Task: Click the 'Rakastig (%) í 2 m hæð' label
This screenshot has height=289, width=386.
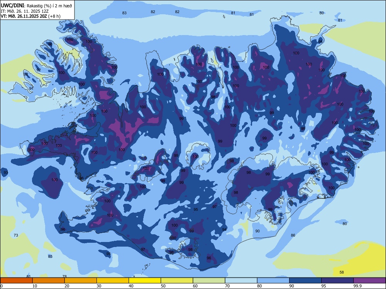Action: (49, 6)
